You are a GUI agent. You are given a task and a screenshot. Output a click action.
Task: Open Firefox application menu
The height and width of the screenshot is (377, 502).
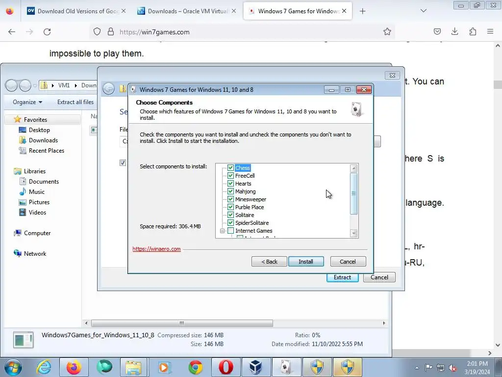[x=490, y=31]
